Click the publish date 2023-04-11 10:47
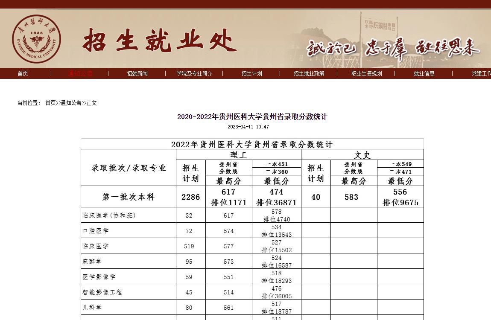 pos(248,127)
